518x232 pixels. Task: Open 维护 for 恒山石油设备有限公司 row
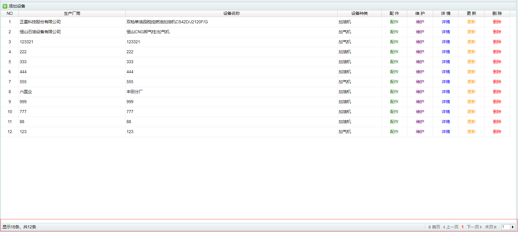point(420,32)
